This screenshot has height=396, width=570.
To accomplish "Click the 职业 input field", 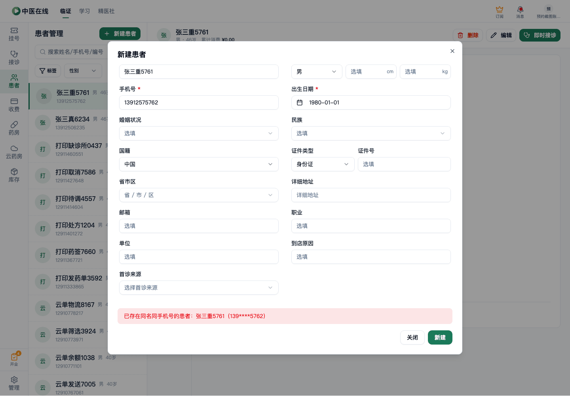I will tap(371, 226).
